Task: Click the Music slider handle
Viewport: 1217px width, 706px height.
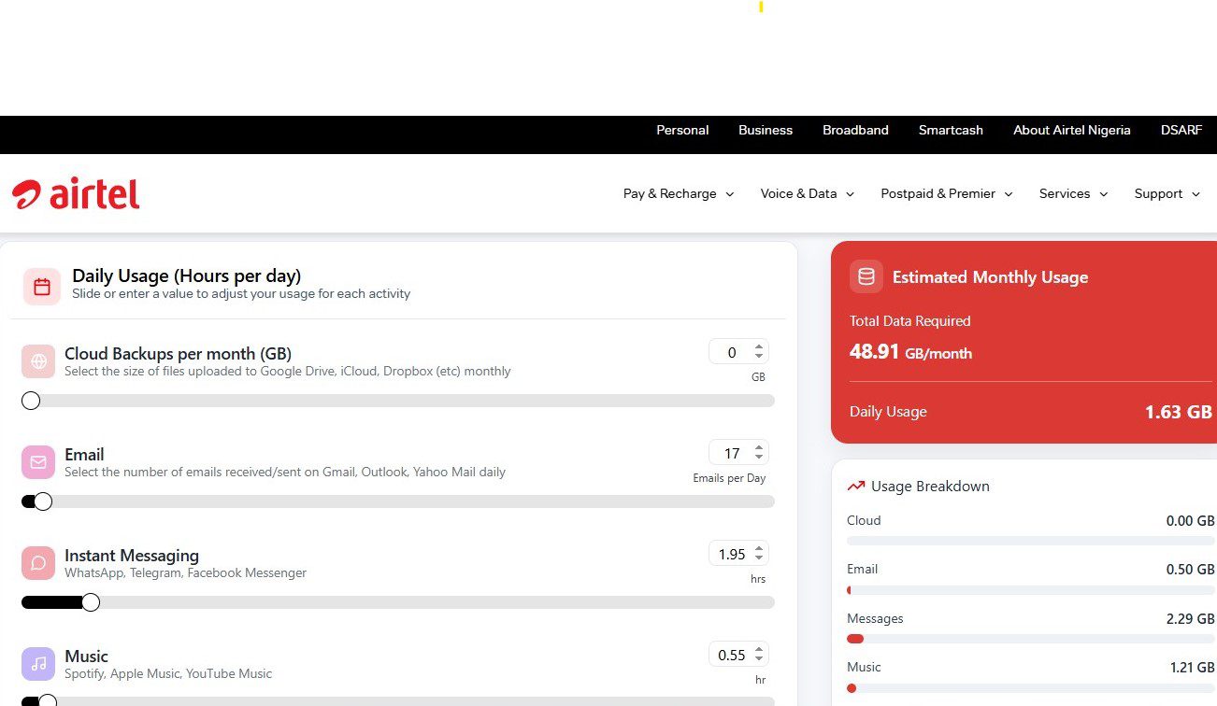Action: [x=48, y=700]
